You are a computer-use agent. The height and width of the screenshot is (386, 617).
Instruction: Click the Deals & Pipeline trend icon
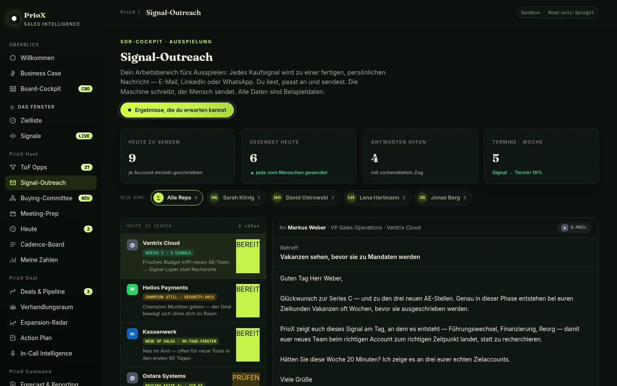(13, 292)
